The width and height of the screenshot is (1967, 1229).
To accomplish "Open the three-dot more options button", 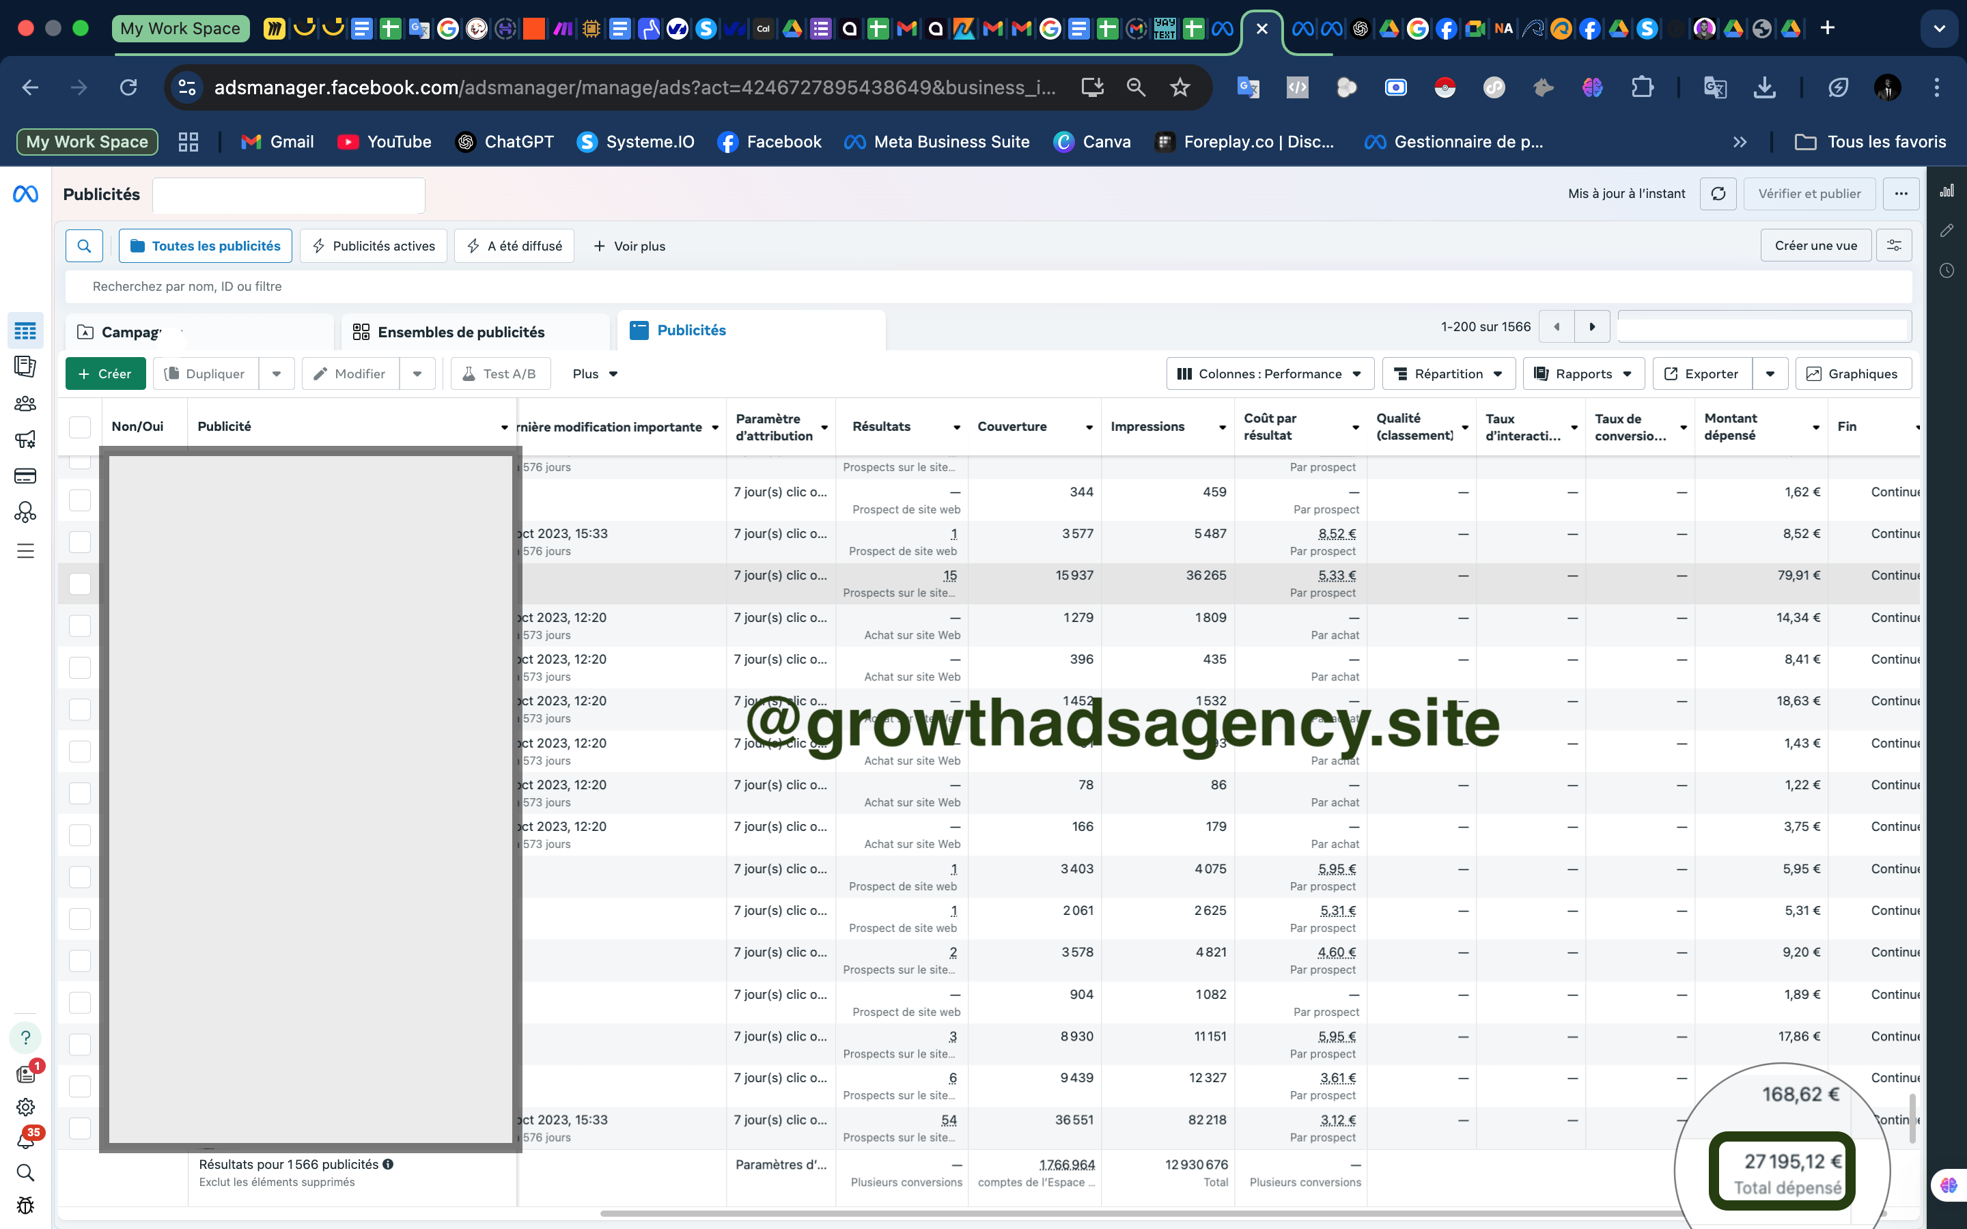I will (x=1901, y=193).
